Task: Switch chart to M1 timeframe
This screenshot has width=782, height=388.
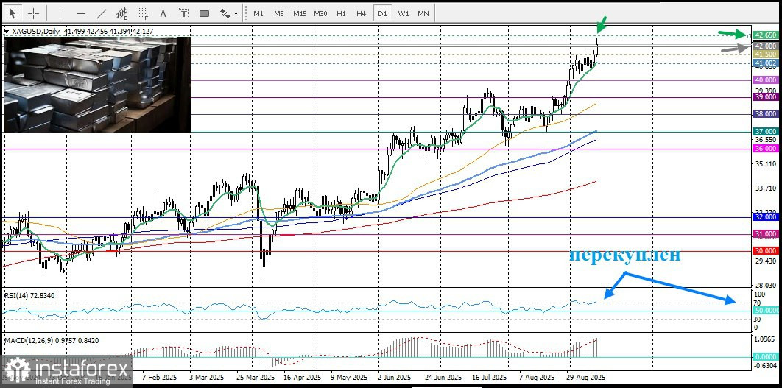Action: coord(258,13)
